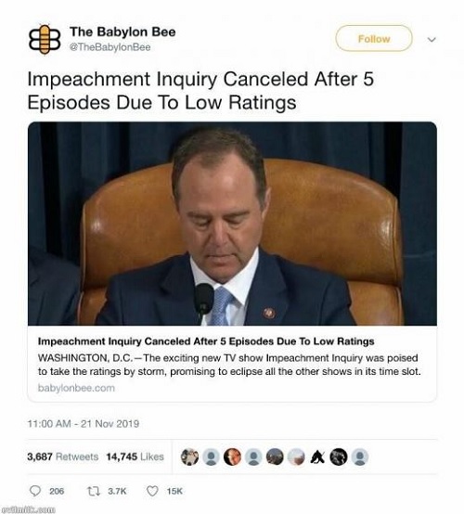Click the reply speech bubble icon
The image size is (464, 514).
(x=35, y=491)
